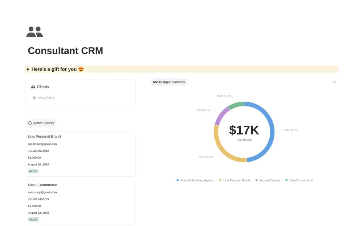Image resolution: width=363 pixels, height=226 pixels.
Task: Click the August 16, 2026 date
Action: click(38, 164)
